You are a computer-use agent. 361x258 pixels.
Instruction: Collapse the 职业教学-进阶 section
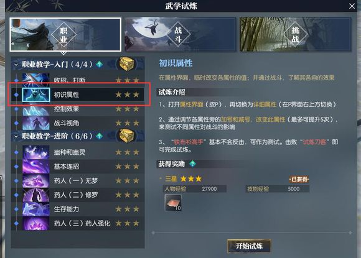tap(16, 136)
